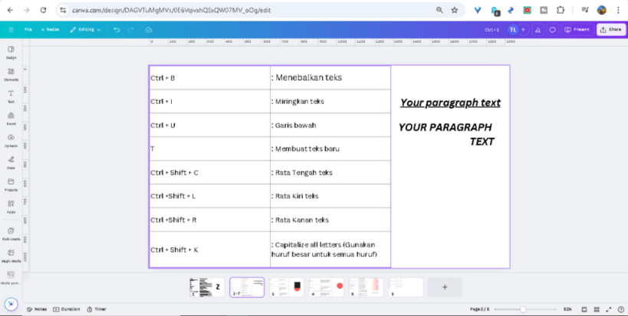
Task: Open the Bulk create app
Action: [11, 233]
